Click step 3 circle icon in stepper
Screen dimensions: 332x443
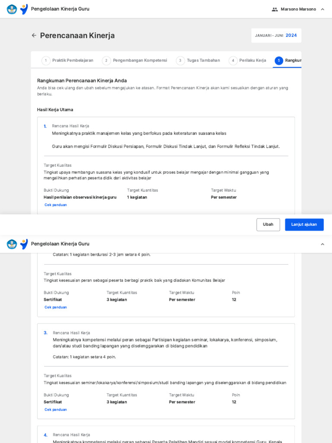tap(180, 61)
